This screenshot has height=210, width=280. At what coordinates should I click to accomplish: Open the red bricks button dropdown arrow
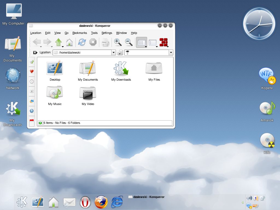click(168, 46)
